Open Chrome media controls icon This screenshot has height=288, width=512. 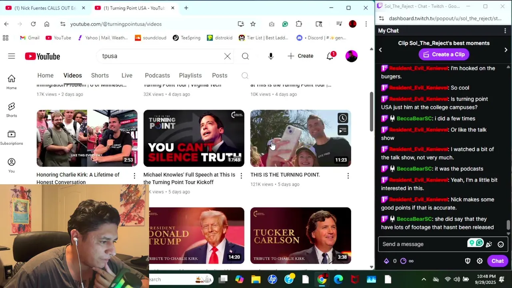pos(339,24)
